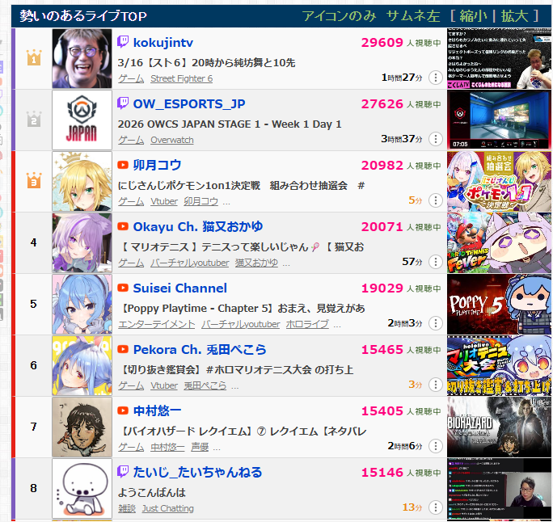Expand the hidden tags in the Suisei Channel row

click(337, 325)
